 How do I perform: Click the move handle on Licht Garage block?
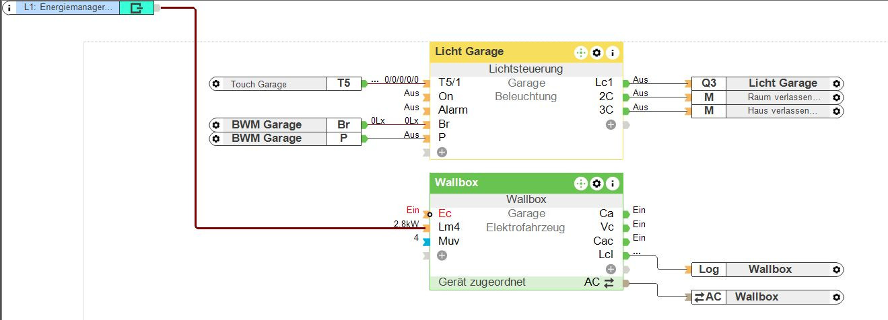[x=581, y=52]
